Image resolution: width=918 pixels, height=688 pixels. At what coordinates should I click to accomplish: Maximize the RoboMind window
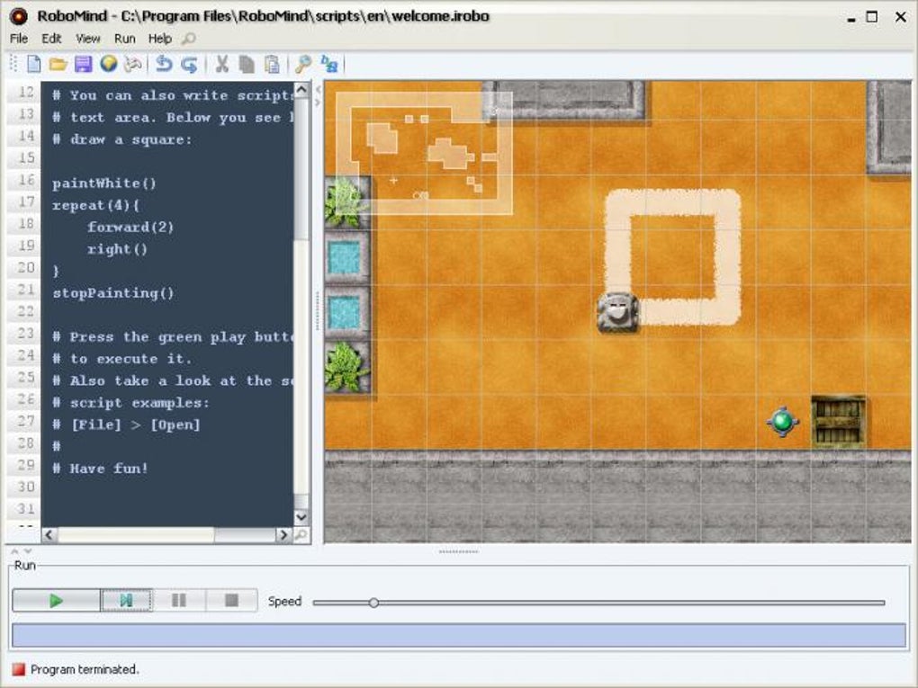click(872, 16)
